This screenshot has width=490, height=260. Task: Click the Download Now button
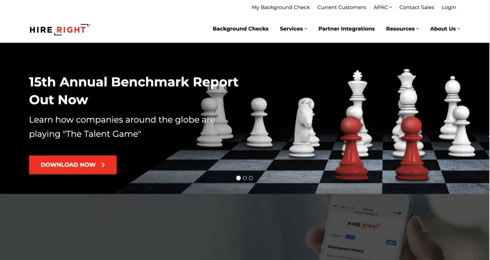tap(73, 165)
